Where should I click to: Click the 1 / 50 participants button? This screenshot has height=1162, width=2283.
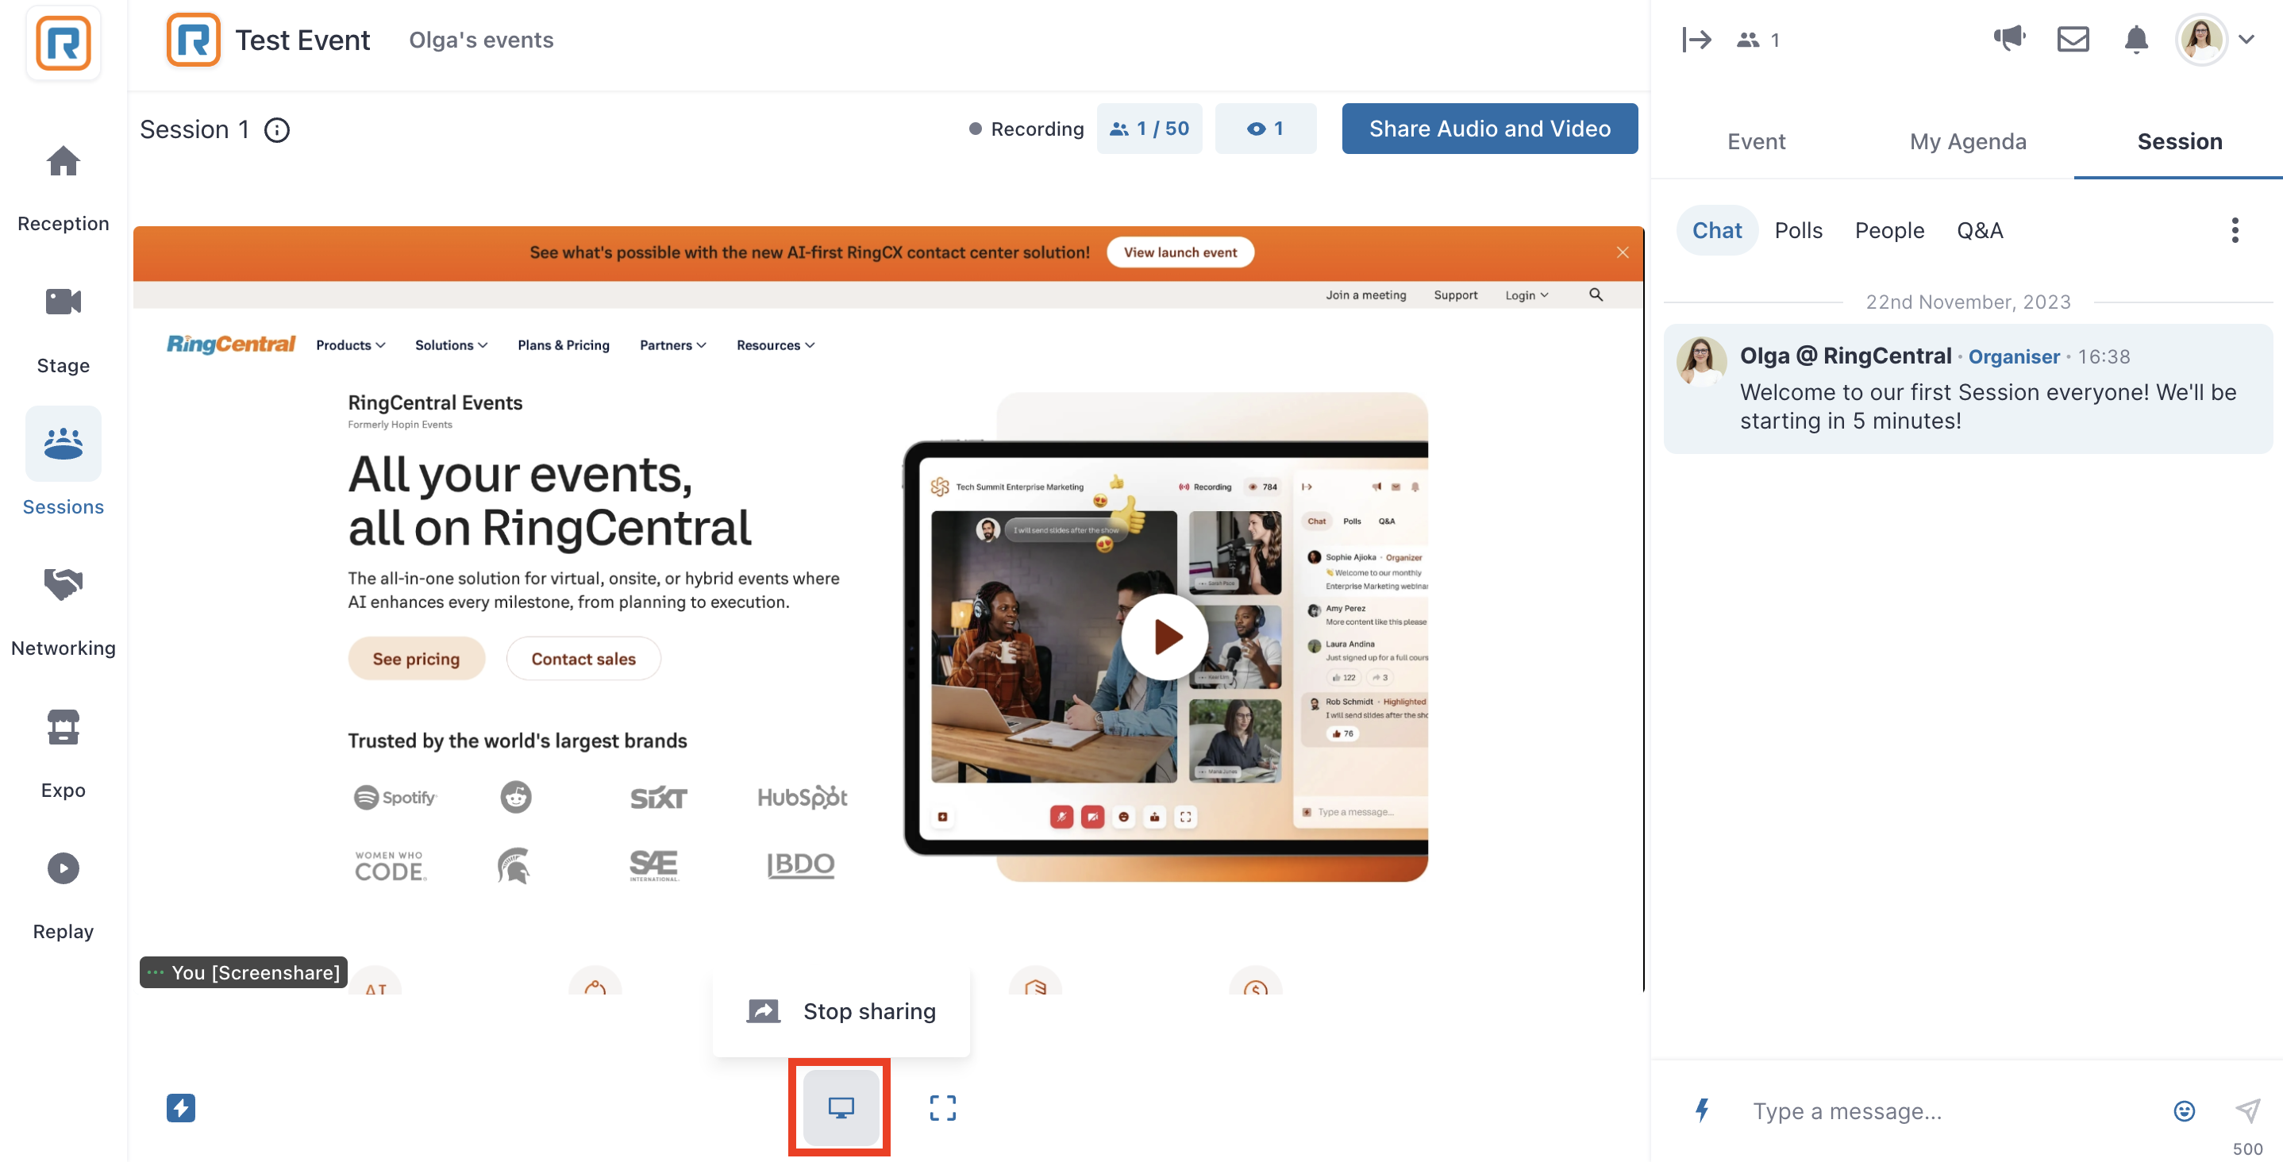(1149, 129)
